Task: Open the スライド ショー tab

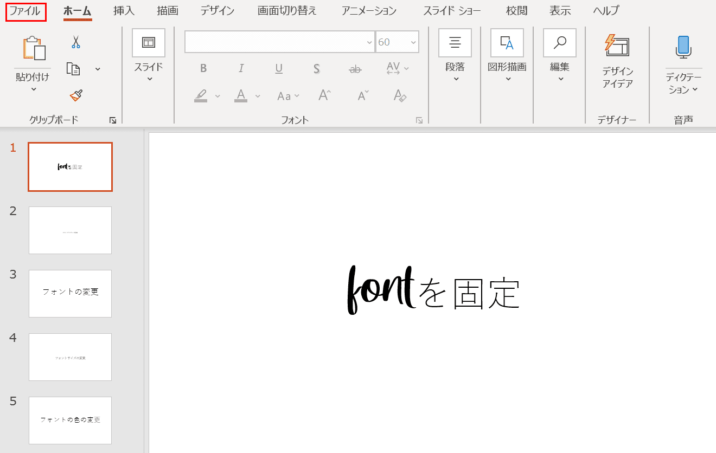Action: pos(452,11)
